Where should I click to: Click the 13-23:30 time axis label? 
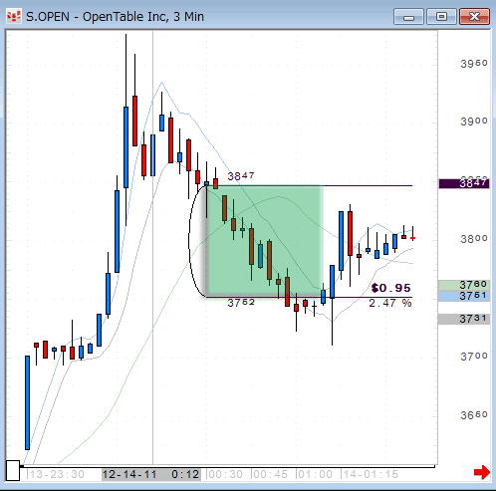57,474
